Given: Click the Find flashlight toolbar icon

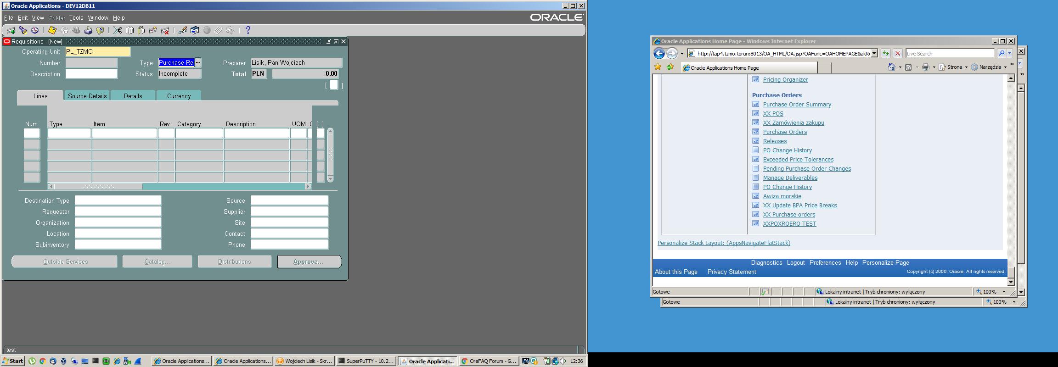Looking at the screenshot, I should (23, 30).
